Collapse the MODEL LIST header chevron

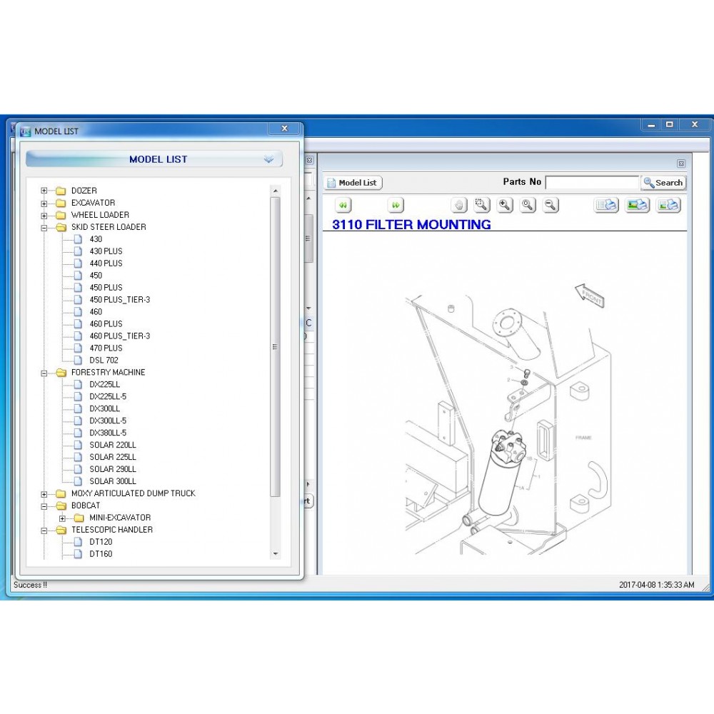click(268, 159)
